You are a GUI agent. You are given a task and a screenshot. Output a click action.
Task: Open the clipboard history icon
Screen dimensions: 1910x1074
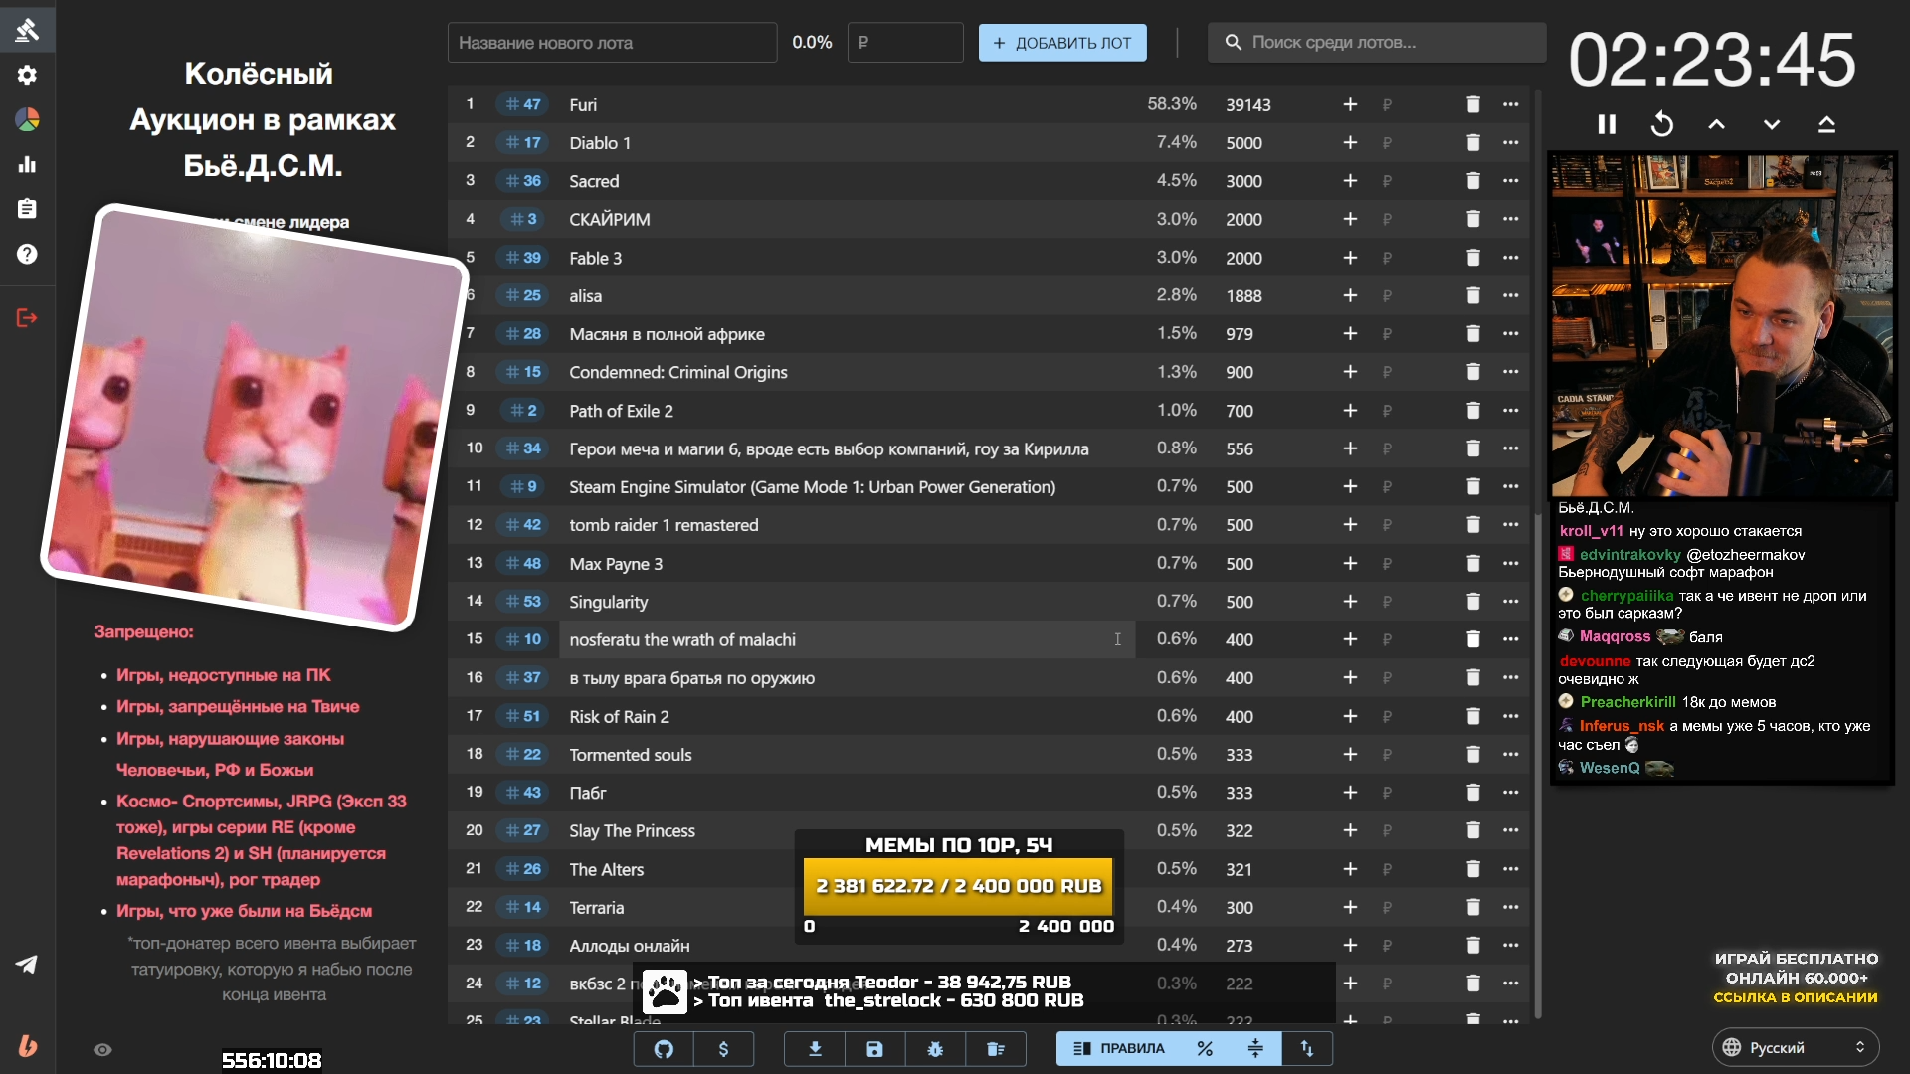(27, 209)
